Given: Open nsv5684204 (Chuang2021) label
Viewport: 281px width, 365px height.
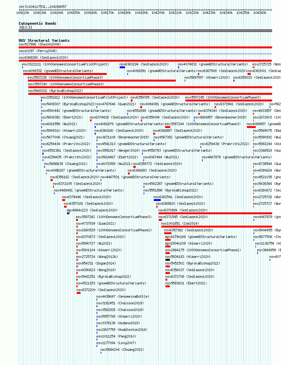Looking at the screenshot, I should 123,350.
